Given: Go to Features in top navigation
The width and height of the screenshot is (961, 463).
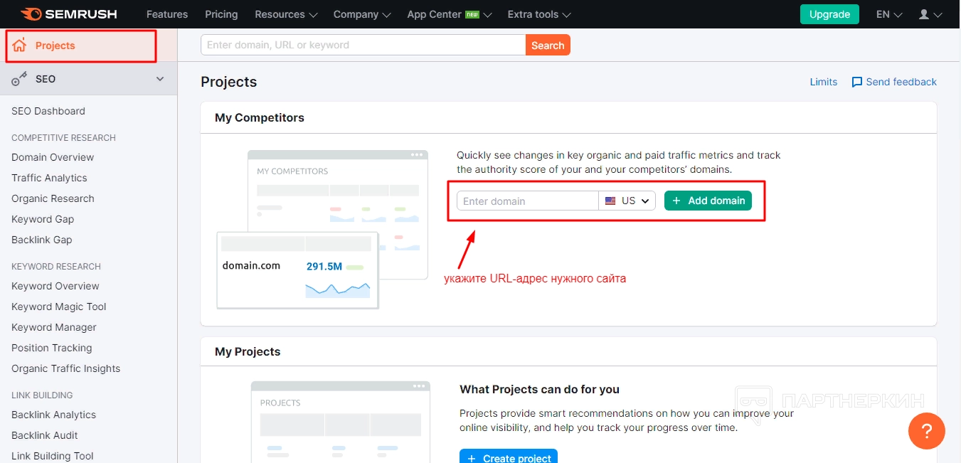Looking at the screenshot, I should [x=167, y=14].
